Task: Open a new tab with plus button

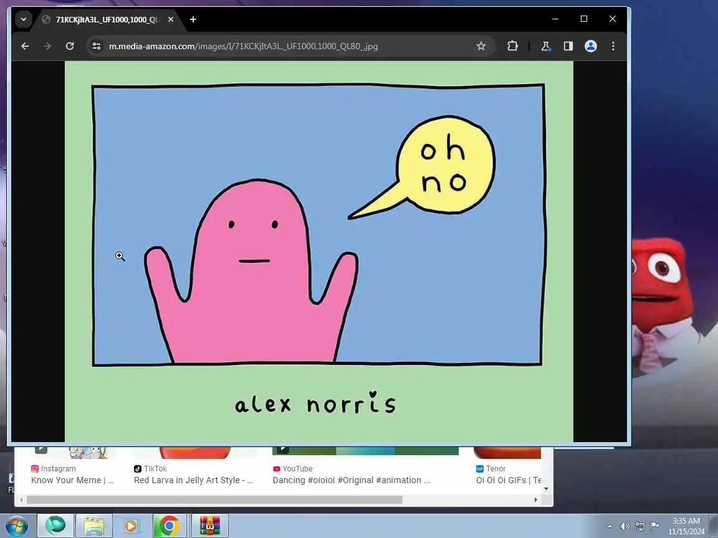Action: [193, 20]
